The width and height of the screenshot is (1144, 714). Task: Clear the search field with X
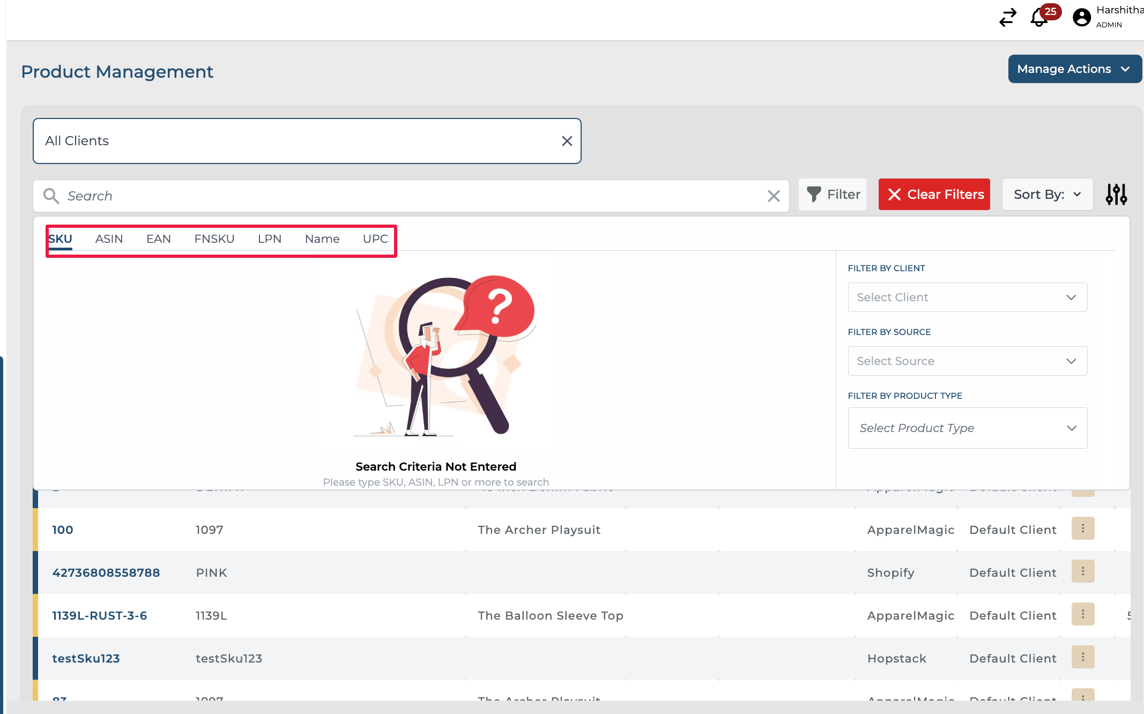pos(773,196)
